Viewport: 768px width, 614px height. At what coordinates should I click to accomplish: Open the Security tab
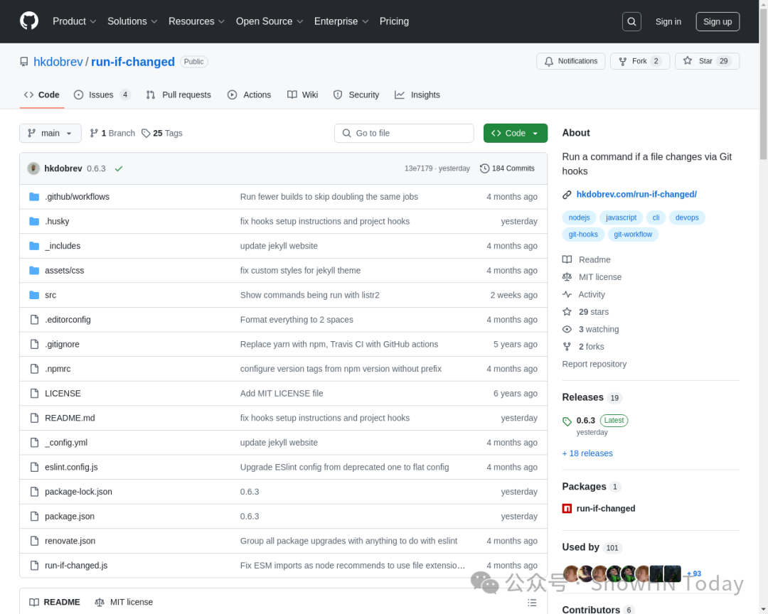coord(356,95)
